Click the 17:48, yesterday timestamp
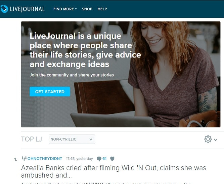This screenshot has height=184, width=224. tap(80, 159)
